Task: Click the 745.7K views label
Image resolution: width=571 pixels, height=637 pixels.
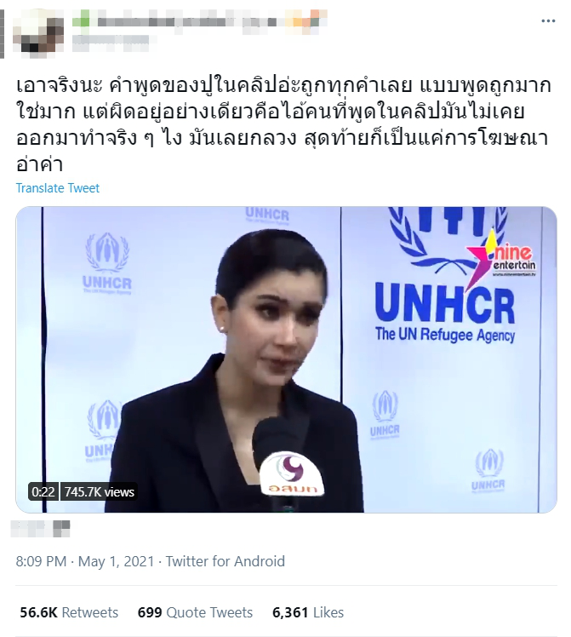Action: pos(99,492)
